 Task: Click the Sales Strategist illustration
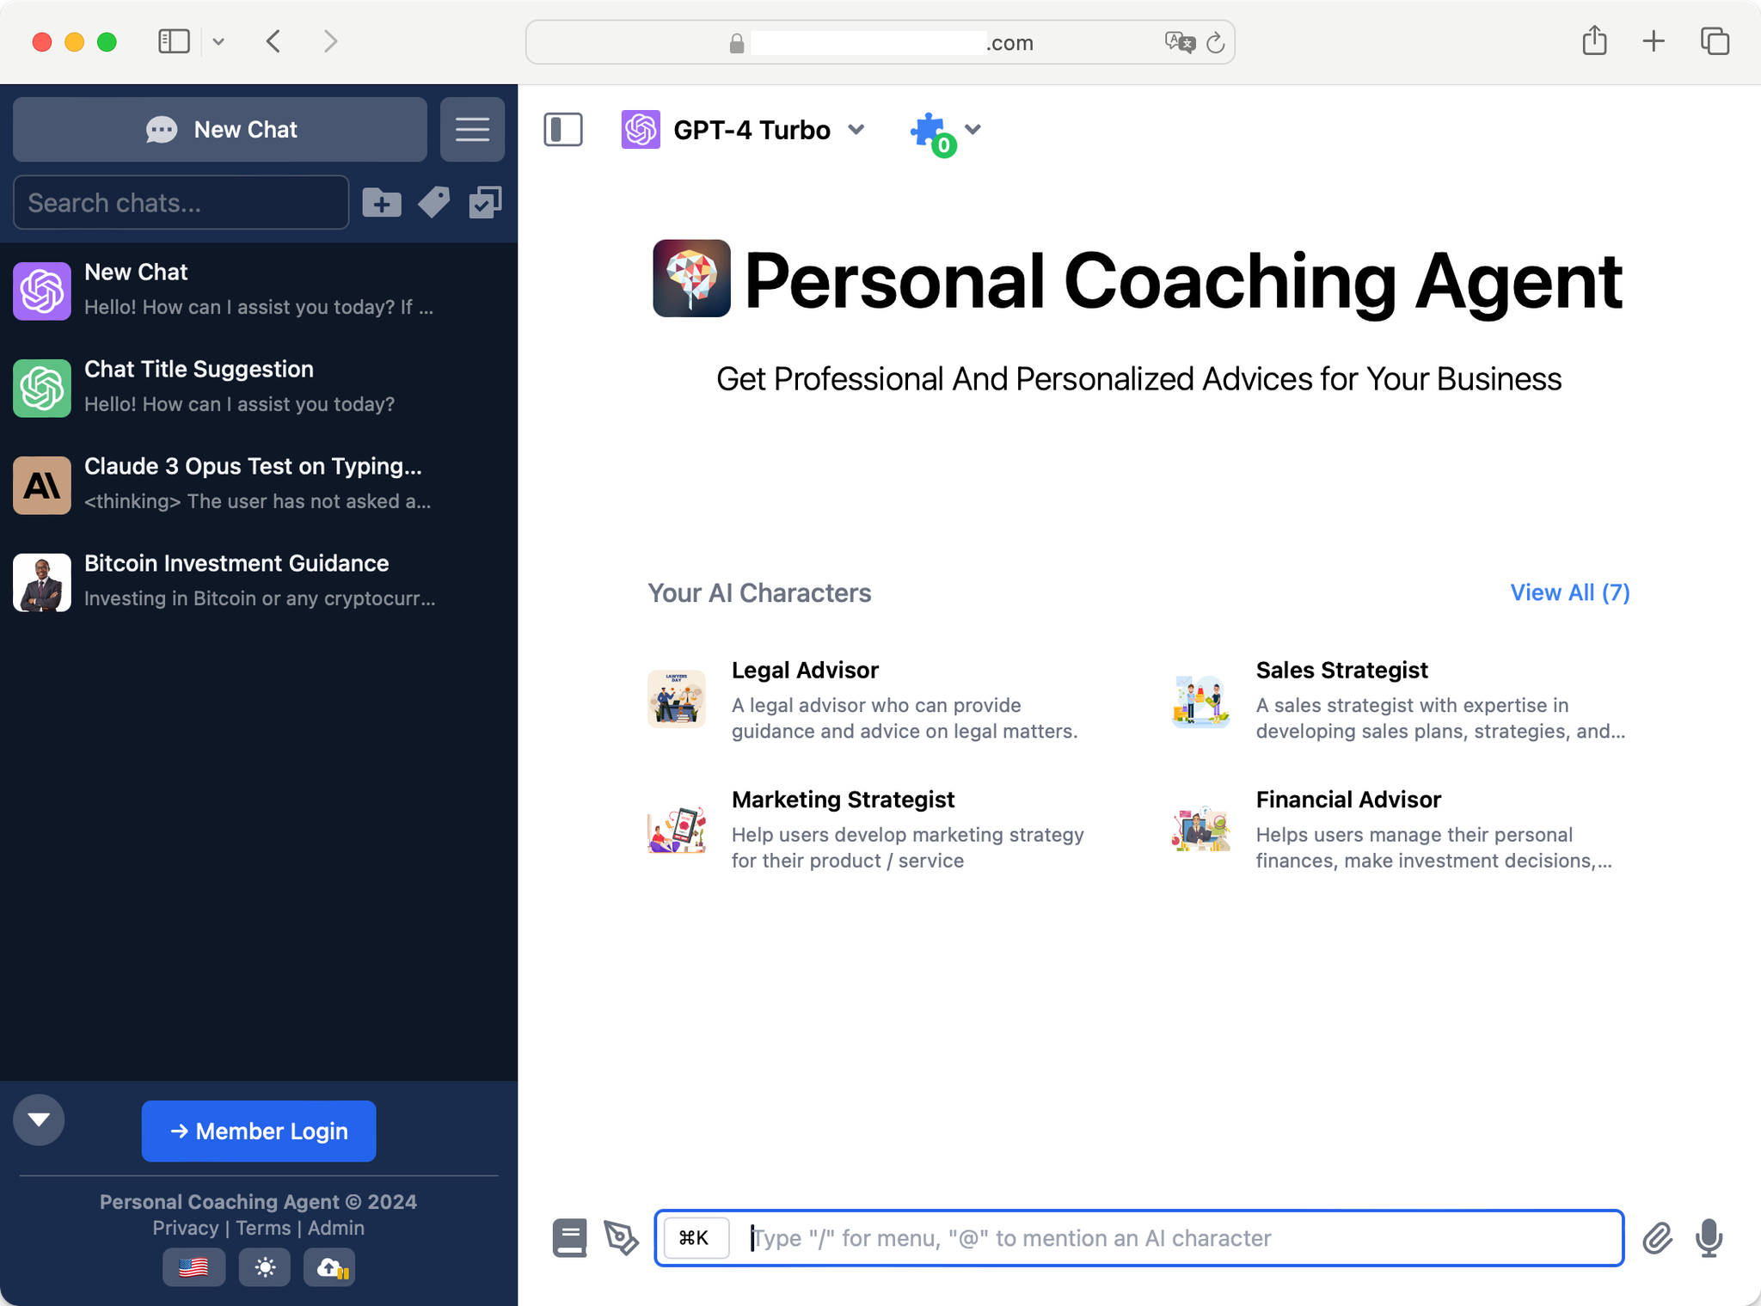(x=1201, y=699)
